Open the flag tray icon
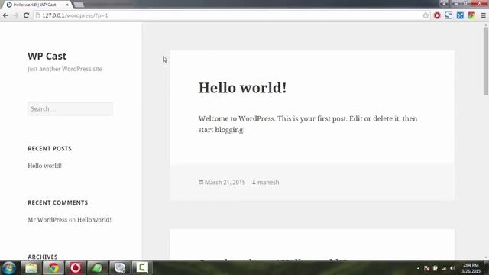This screenshot has height=275, width=489. [x=427, y=268]
